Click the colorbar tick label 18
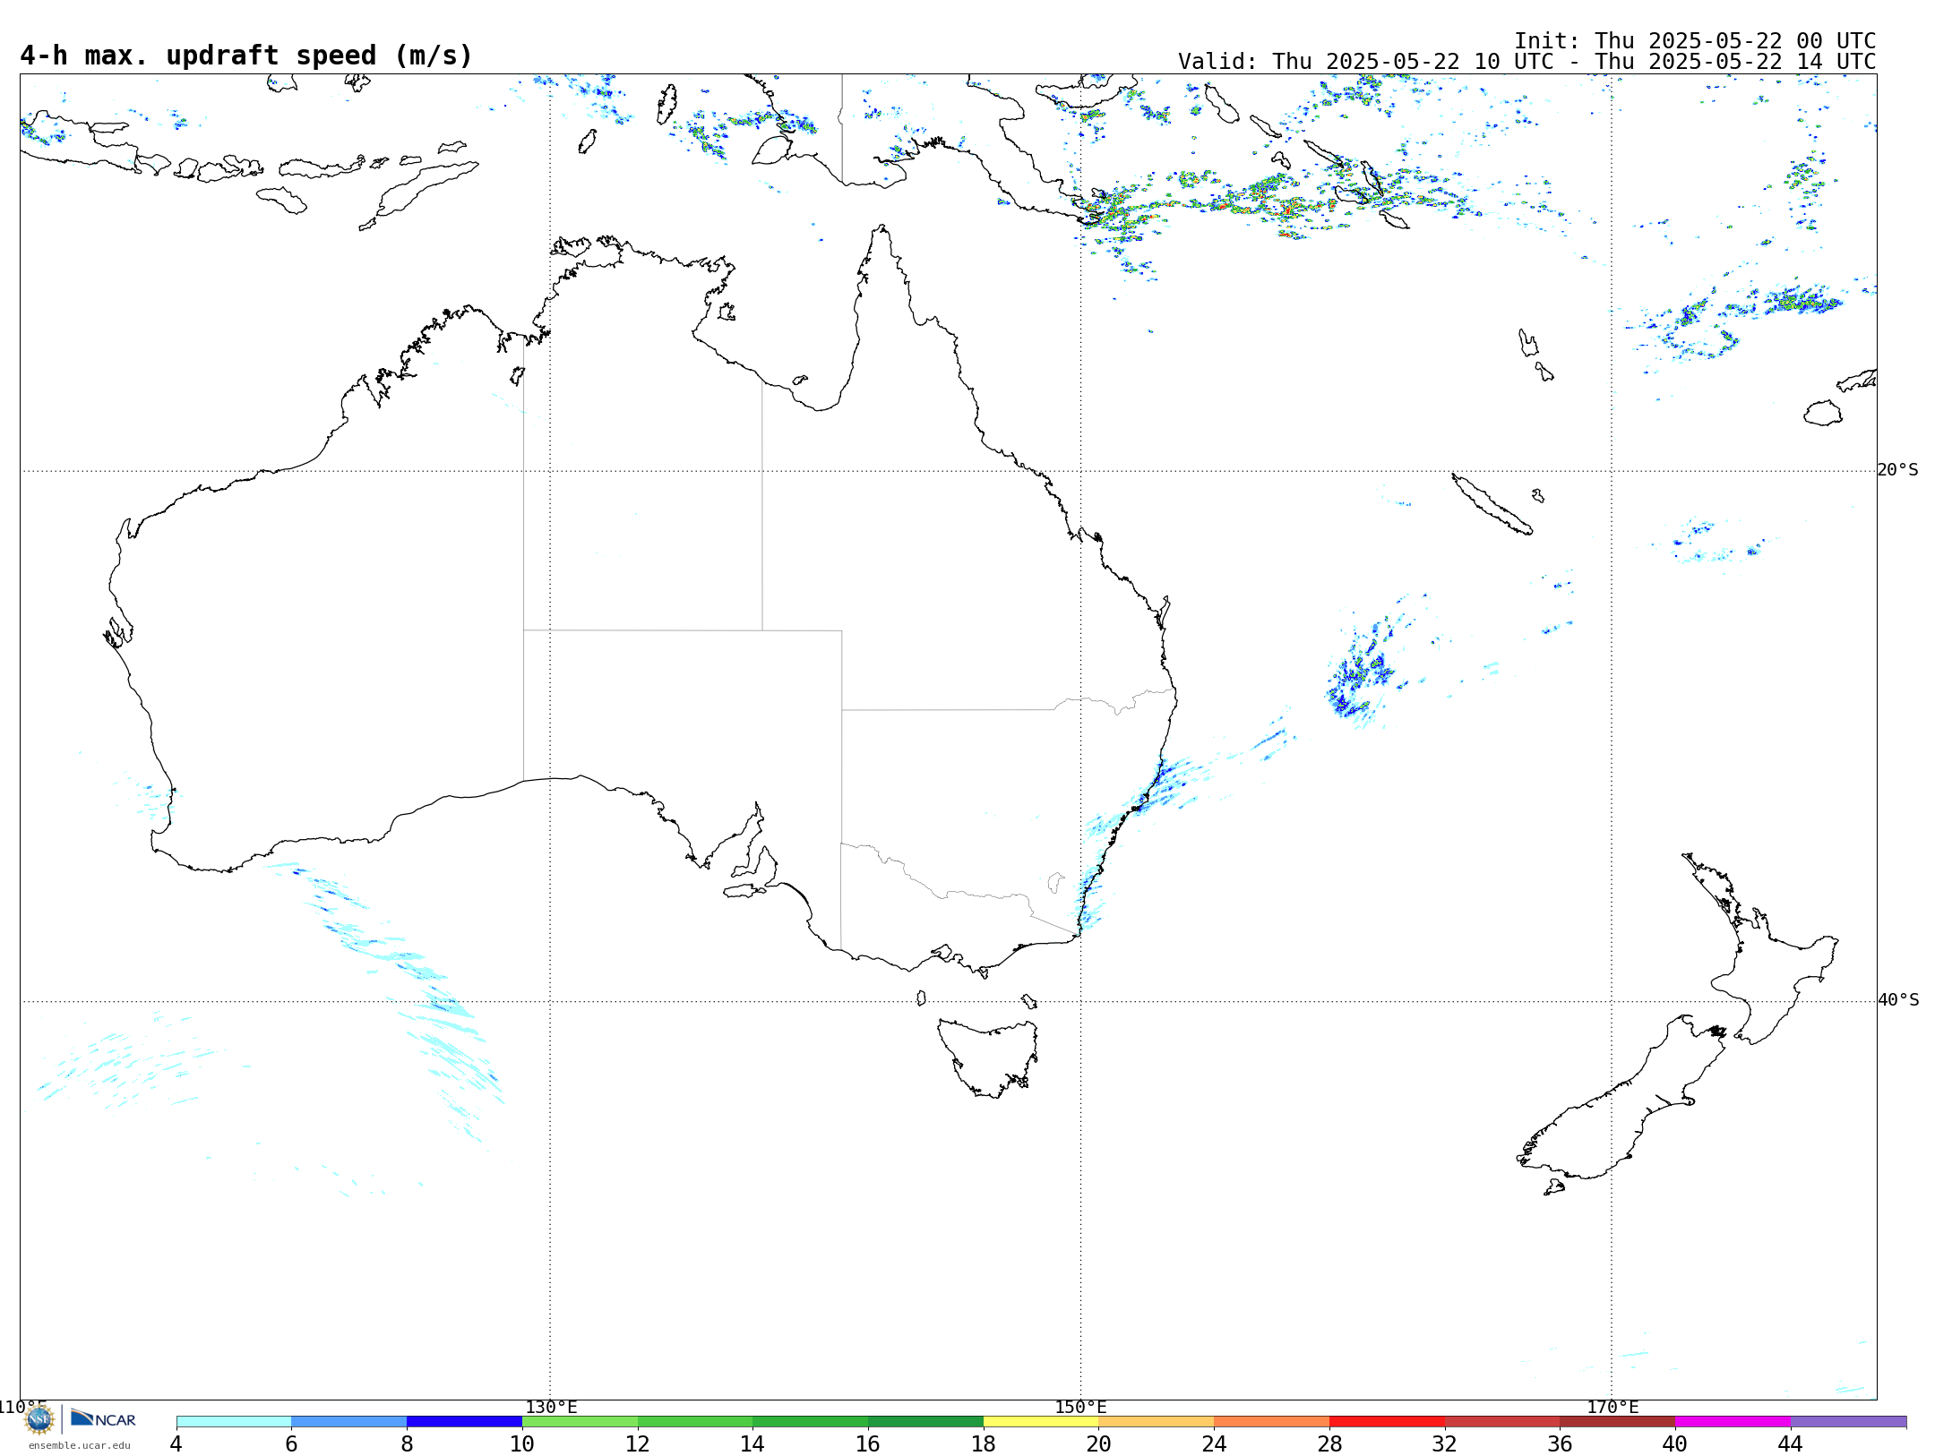 point(984,1444)
